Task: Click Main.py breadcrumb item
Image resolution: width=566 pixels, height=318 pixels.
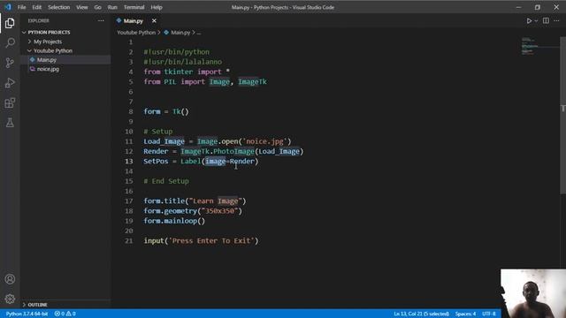Action: pos(180,33)
